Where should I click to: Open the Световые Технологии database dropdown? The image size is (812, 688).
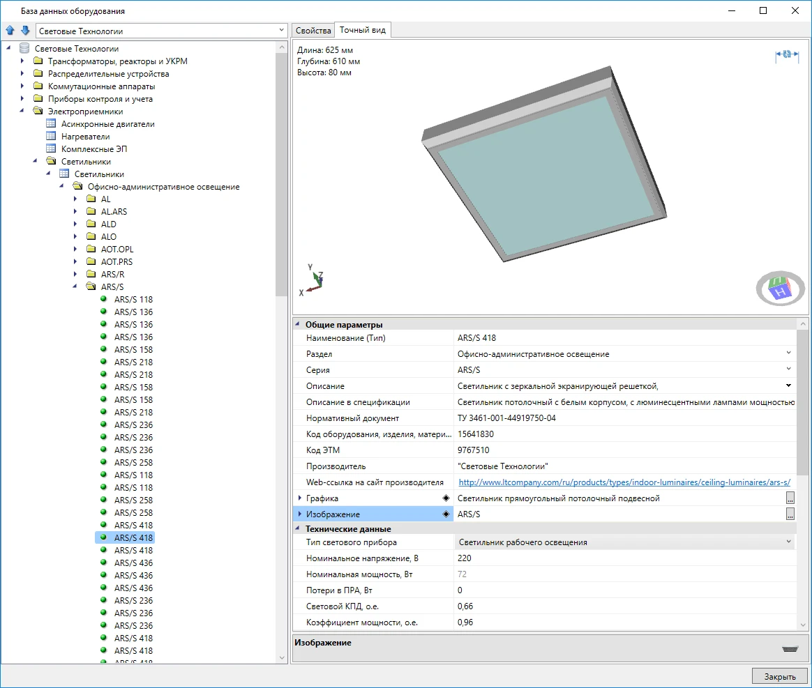tap(281, 31)
